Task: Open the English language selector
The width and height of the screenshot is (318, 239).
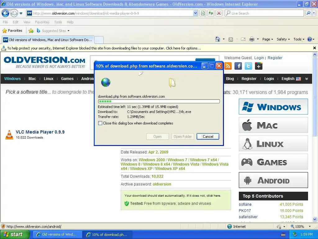Action: [291, 79]
